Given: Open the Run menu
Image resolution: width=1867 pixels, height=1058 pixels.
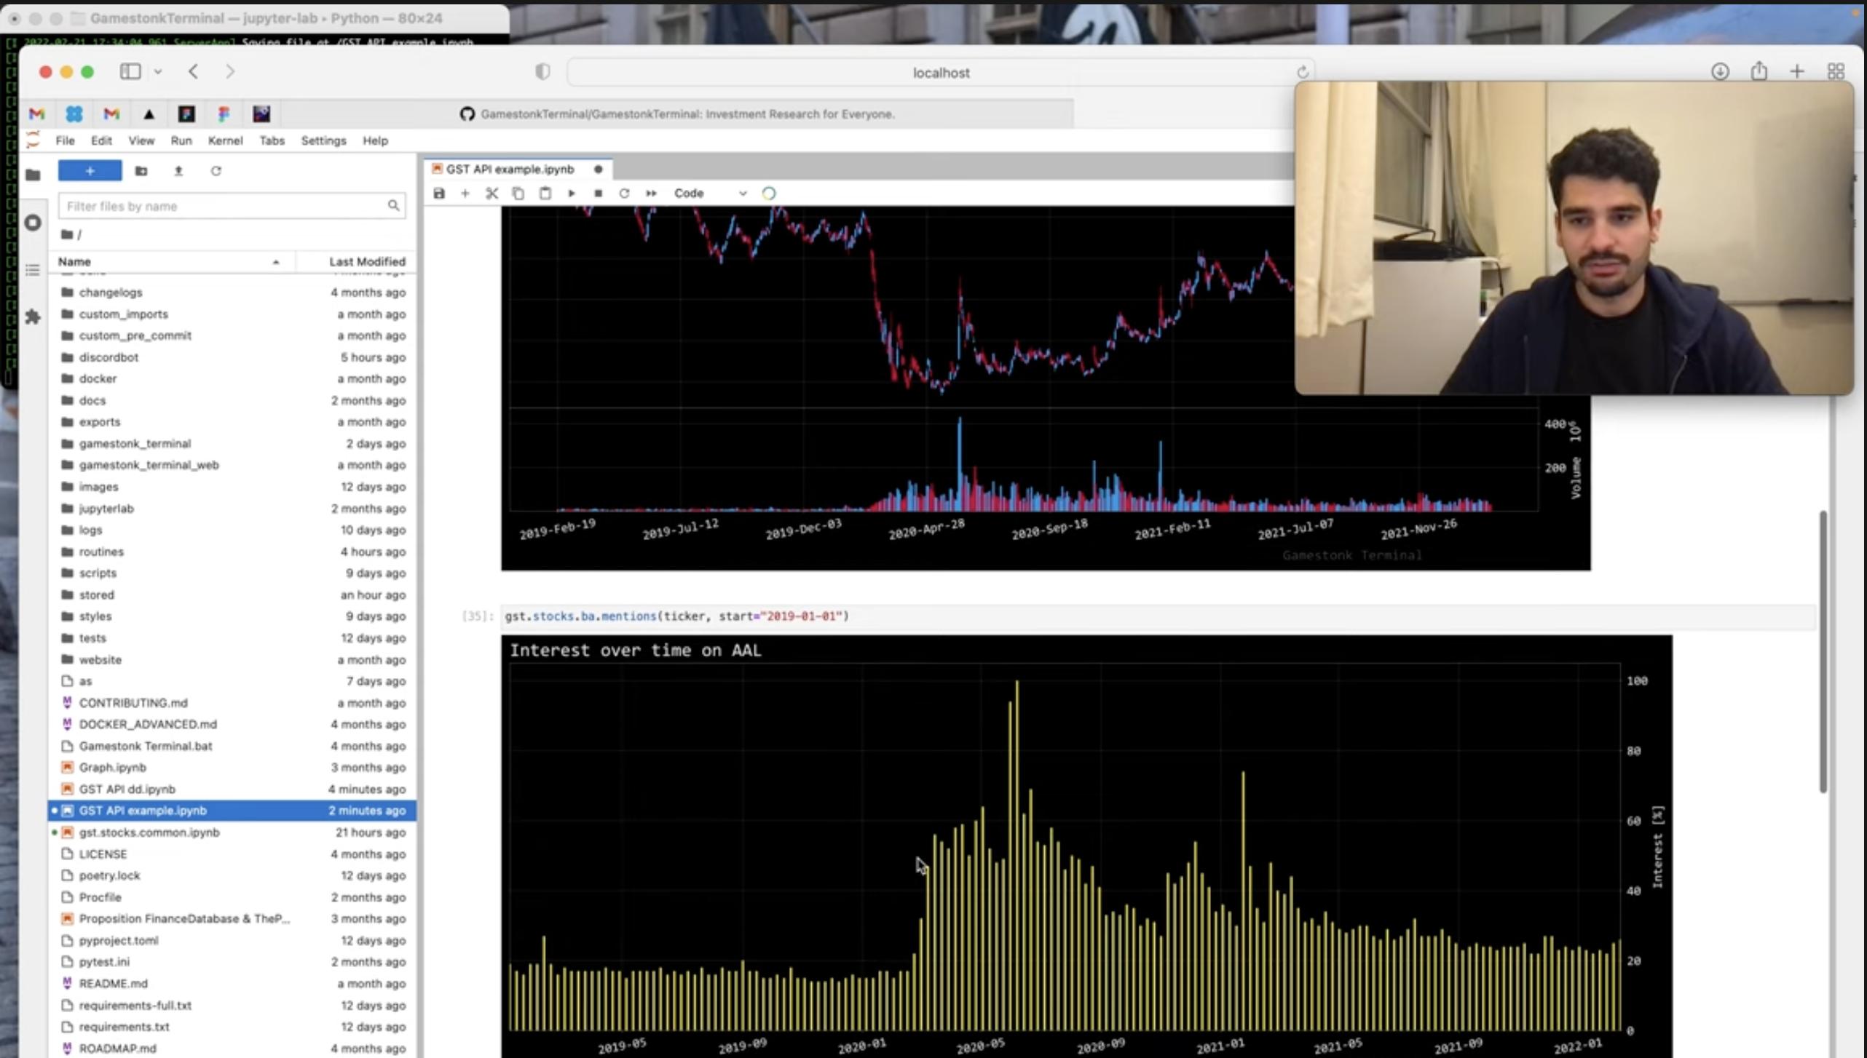Looking at the screenshot, I should (181, 140).
